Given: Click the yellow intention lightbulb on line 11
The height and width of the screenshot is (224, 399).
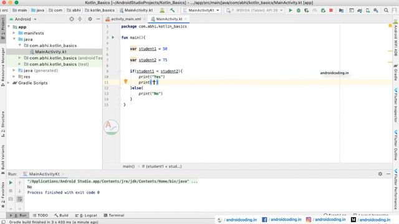Looking at the screenshot, I should coord(126,82).
